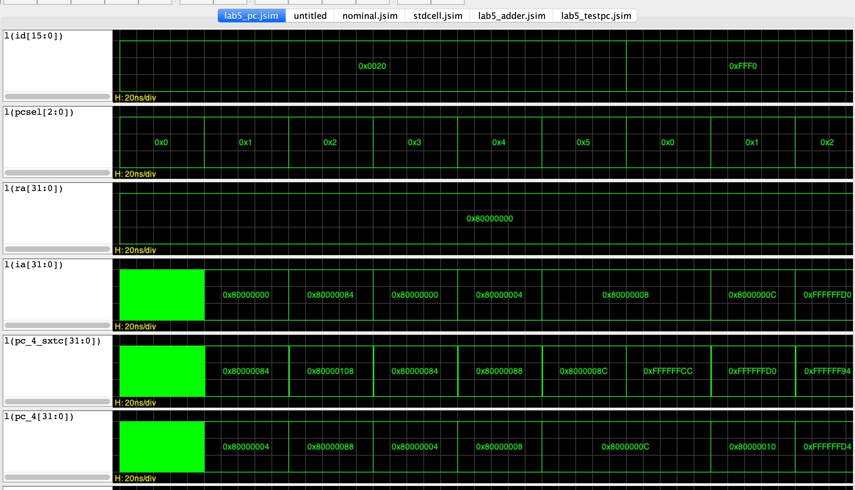Switch to the nominal.jsim tab
The image size is (855, 490).
[x=370, y=16]
